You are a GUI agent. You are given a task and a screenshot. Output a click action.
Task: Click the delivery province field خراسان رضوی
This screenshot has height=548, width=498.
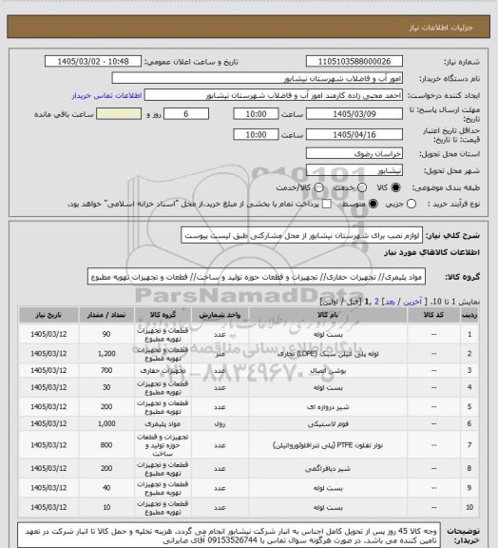354,153
